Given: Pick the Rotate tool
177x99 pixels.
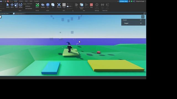Looking at the screenshot, I should (x=20, y=5).
